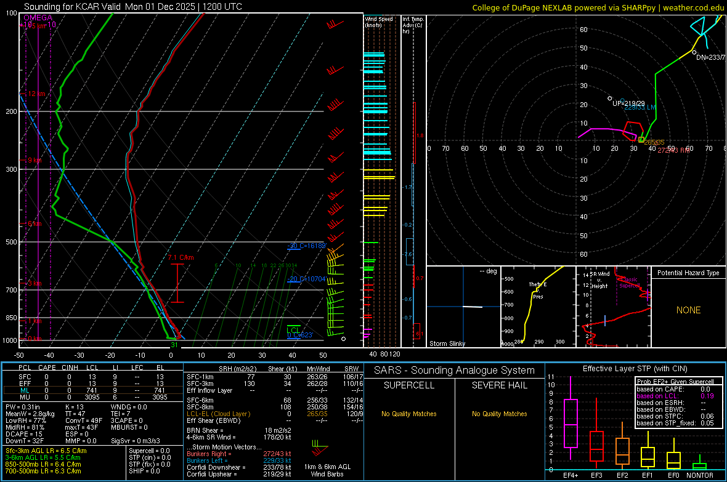
Task: Click No Quality Matches under SEVERE HAIL
Action: (499, 414)
